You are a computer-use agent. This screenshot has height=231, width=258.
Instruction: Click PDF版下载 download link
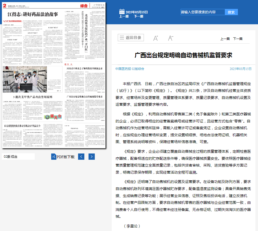[66, 157]
